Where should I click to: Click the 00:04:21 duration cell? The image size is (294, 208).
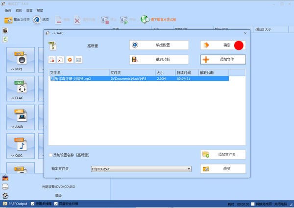pyautogui.click(x=183, y=79)
